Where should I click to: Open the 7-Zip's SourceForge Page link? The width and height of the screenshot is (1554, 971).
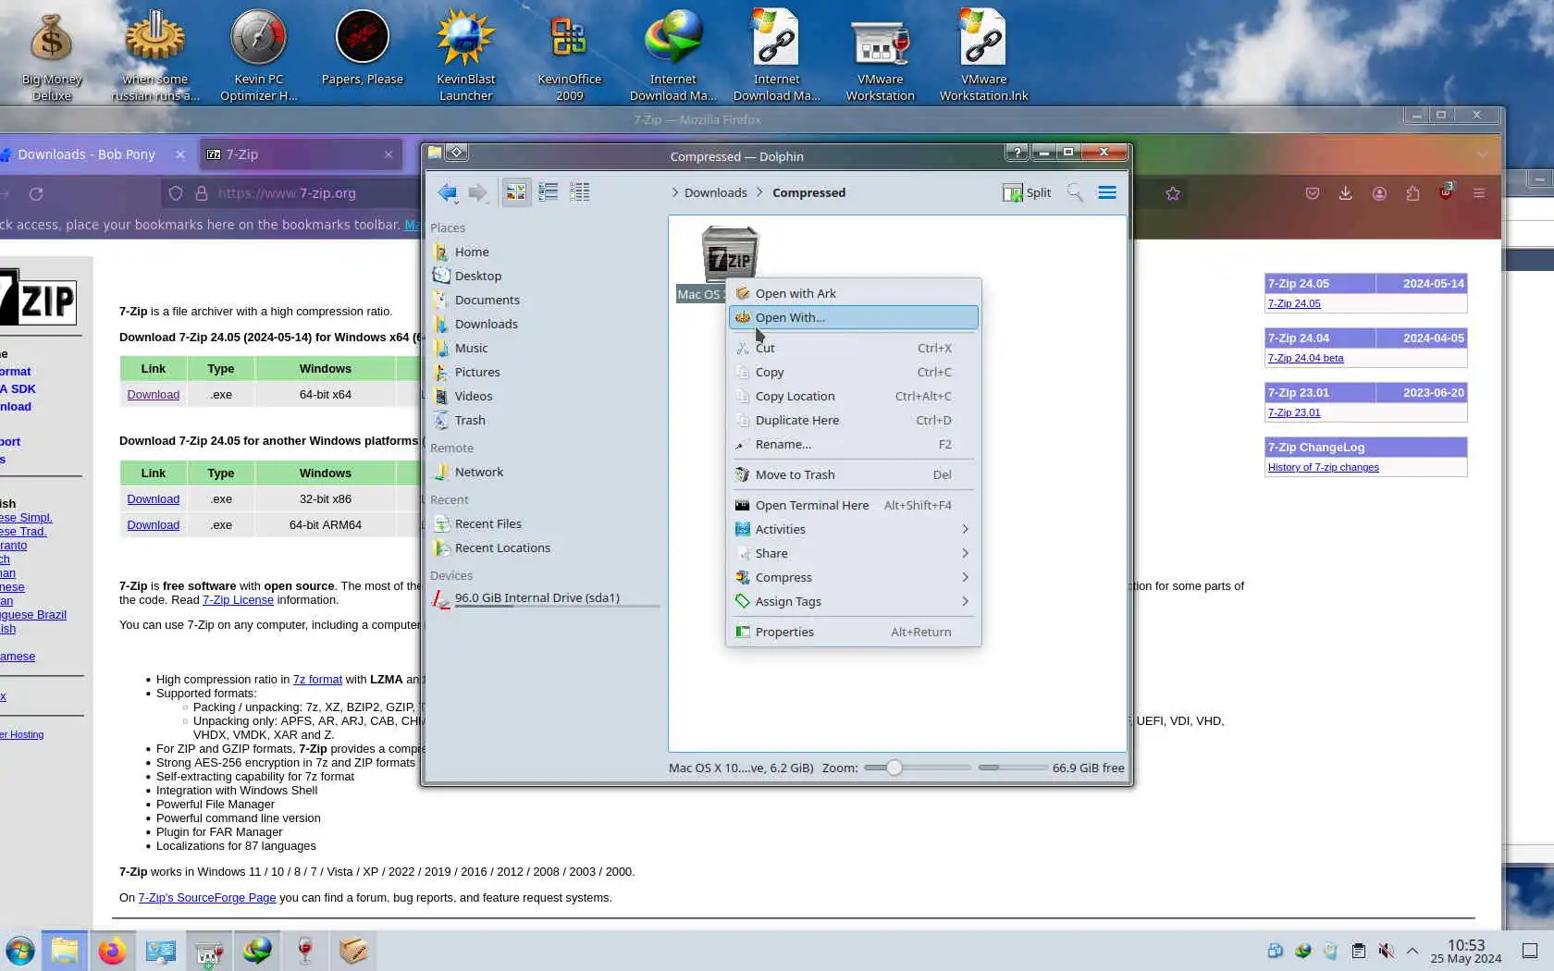(207, 897)
